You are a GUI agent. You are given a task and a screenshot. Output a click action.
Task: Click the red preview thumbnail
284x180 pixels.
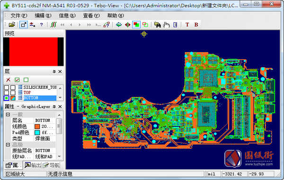coord(34,52)
